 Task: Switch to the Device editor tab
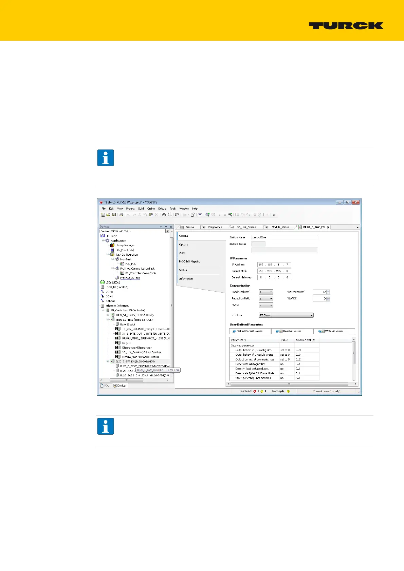190,227
